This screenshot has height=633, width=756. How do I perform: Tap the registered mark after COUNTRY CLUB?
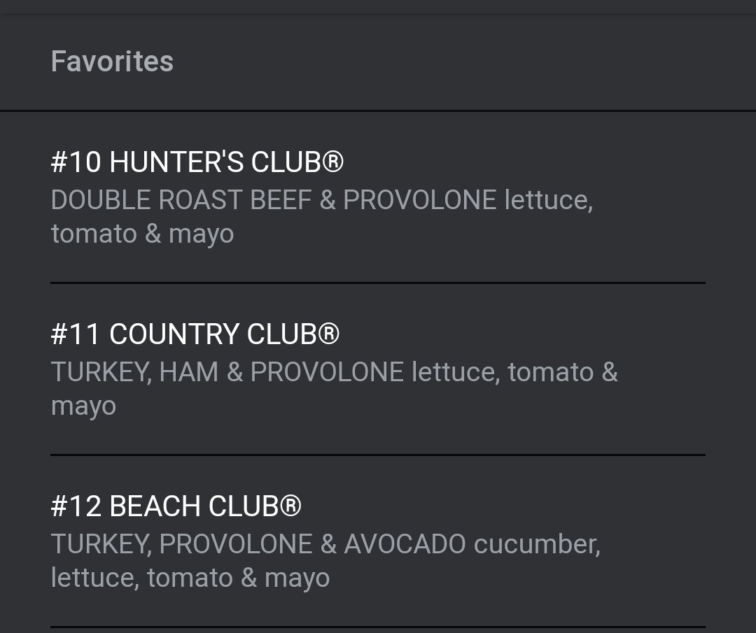click(329, 334)
